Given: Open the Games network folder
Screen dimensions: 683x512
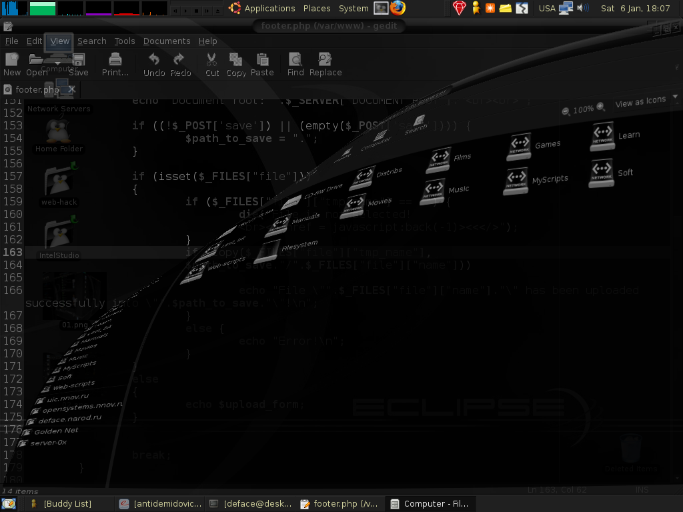Looking at the screenshot, I should point(520,145).
